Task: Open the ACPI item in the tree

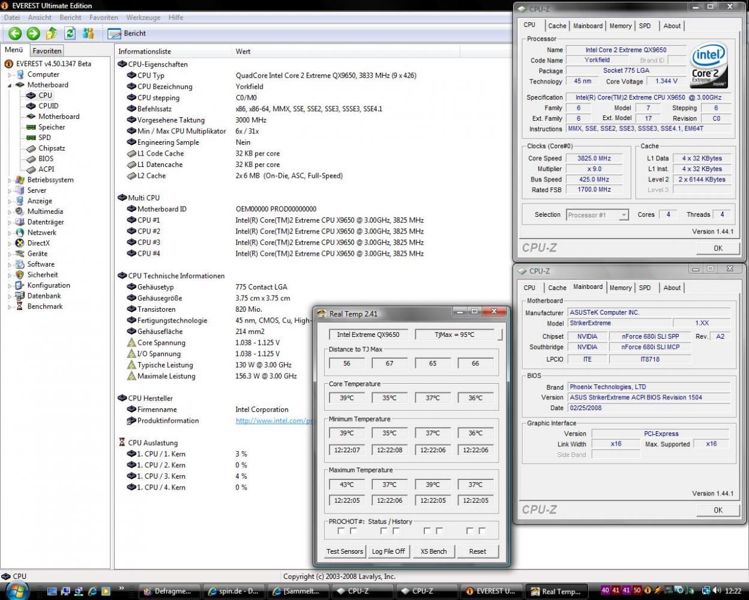Action: click(x=41, y=169)
